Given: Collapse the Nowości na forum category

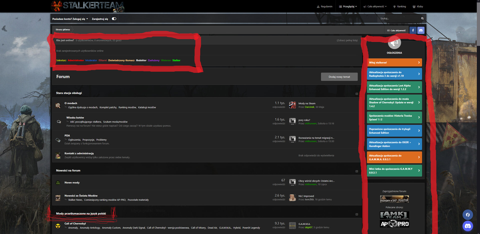Looking at the screenshot, I should (357, 171).
